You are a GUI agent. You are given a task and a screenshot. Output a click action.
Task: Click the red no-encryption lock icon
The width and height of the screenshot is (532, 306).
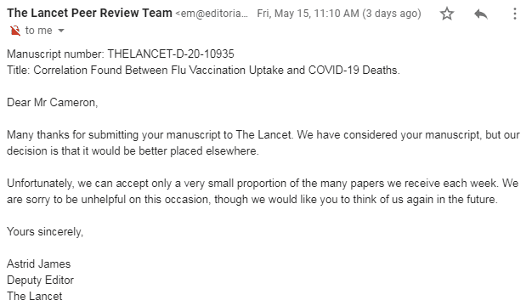(15, 31)
